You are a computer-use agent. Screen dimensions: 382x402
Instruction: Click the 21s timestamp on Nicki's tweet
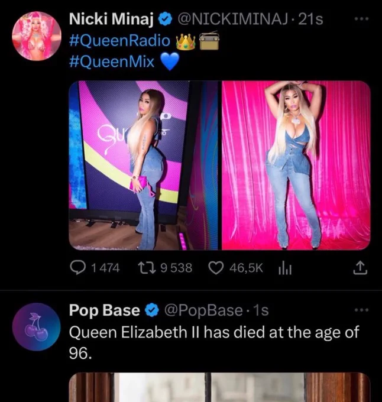point(311,20)
